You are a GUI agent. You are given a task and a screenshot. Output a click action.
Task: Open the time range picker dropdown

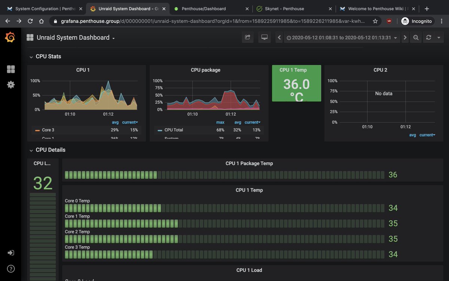coord(342,37)
